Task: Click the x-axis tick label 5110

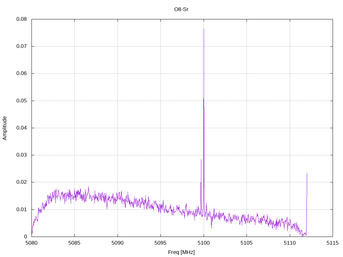Action: (x=290, y=243)
